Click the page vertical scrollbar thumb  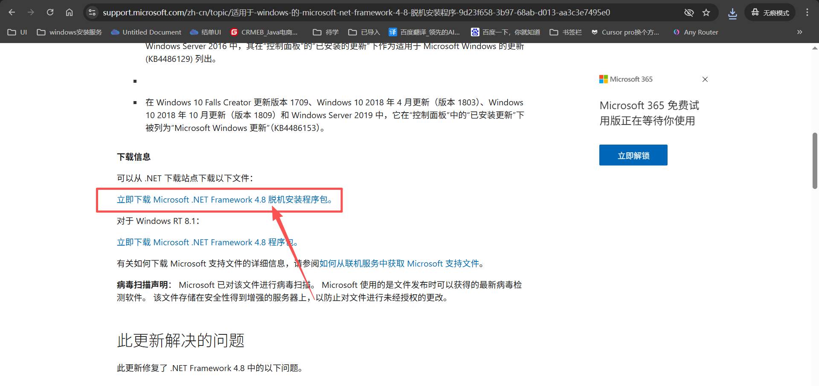pos(815,161)
